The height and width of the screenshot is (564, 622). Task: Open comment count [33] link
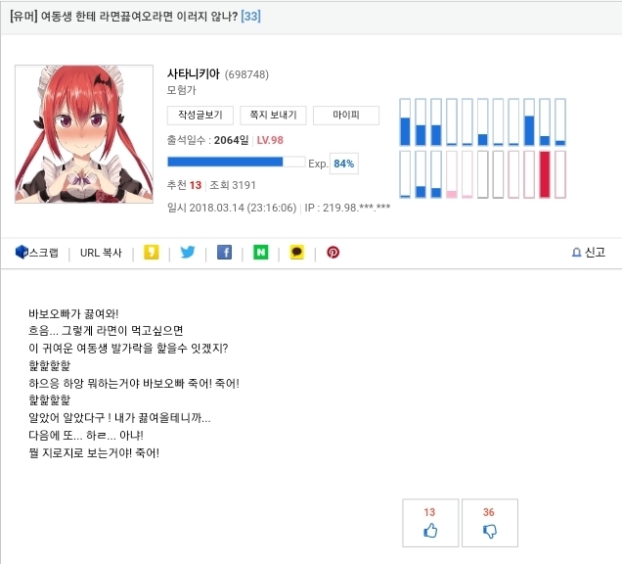pos(250,17)
